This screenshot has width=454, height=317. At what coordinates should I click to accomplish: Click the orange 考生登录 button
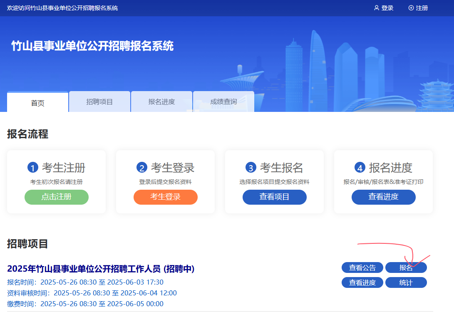166,197
